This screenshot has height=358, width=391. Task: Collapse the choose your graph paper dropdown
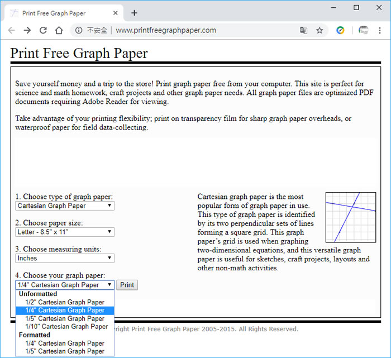[x=65, y=285]
